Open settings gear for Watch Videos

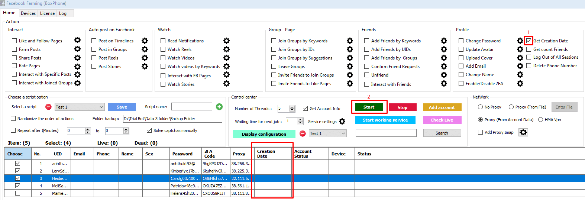(226, 58)
